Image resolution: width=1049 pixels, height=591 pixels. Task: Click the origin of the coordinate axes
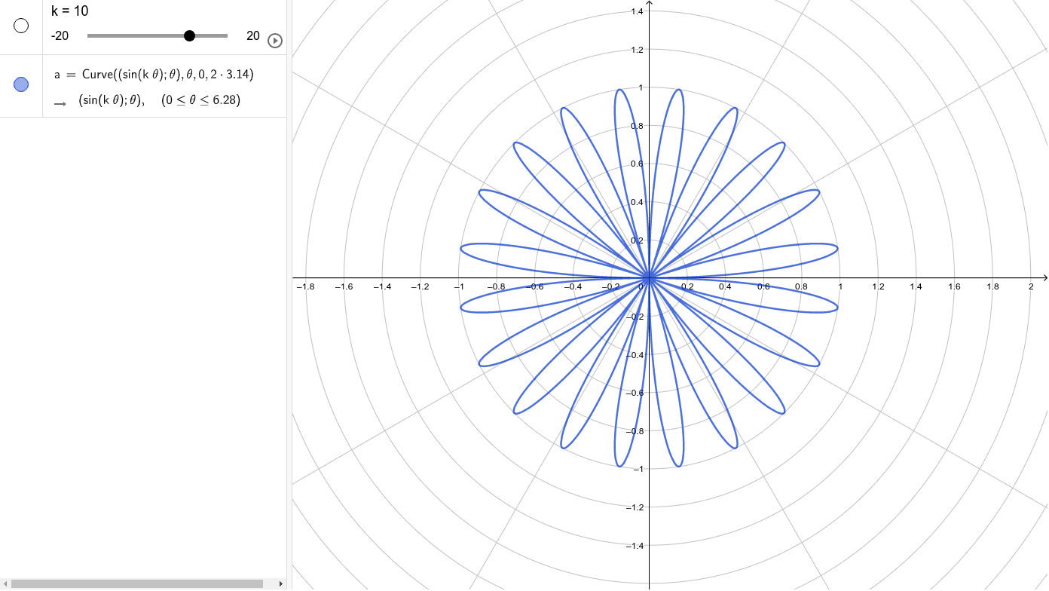coord(649,277)
